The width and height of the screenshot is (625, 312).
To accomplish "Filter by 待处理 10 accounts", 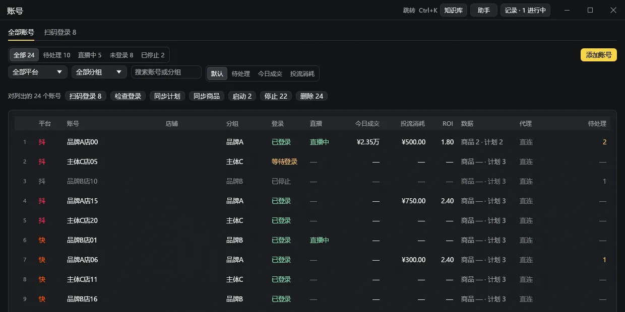I will [x=57, y=55].
